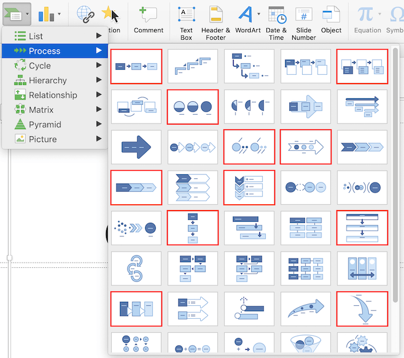The width and height of the screenshot is (404, 358).
Task: Select the upward curved arrow layout
Action: pyautogui.click(x=305, y=308)
